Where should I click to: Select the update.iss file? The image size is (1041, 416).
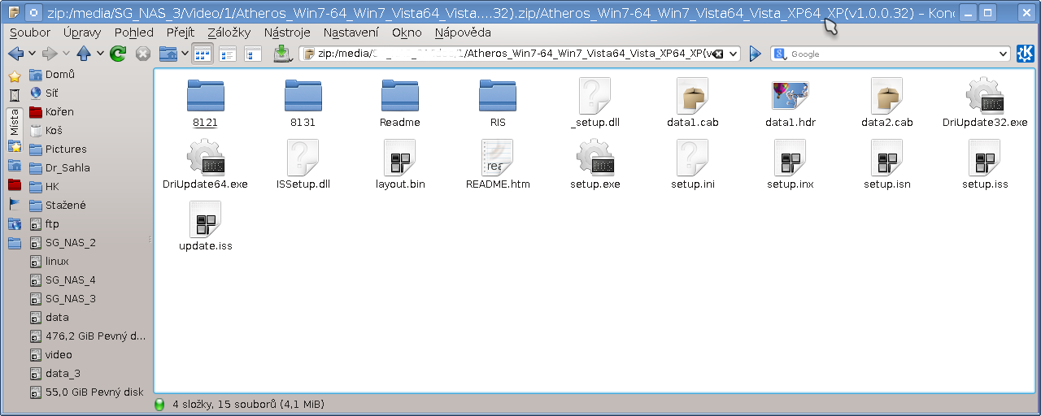pyautogui.click(x=205, y=227)
